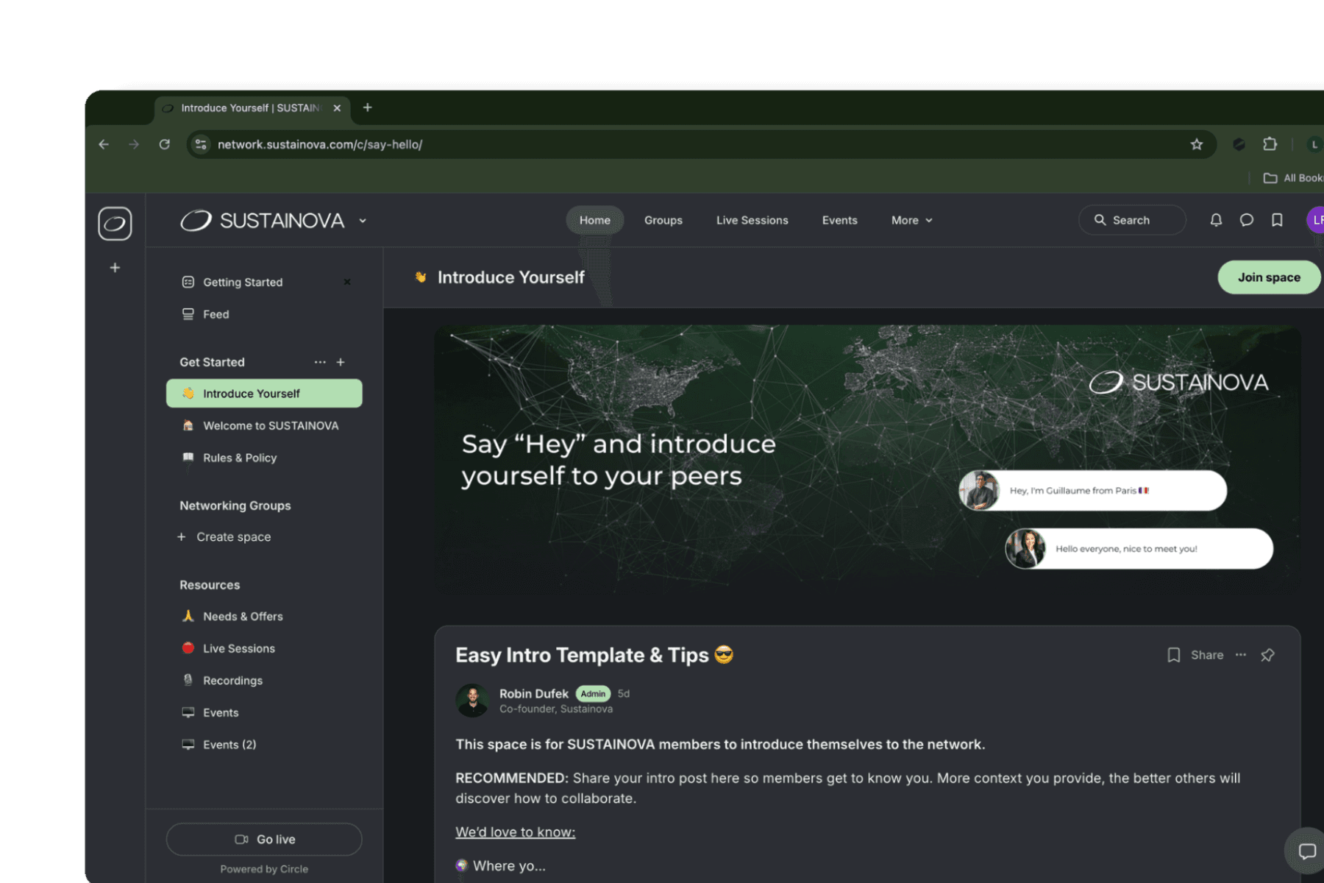Reload the browser page

(x=165, y=144)
